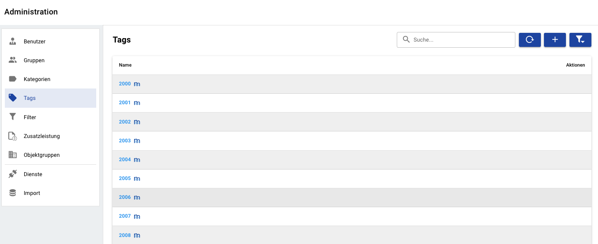This screenshot has width=598, height=244.
Task: Click the Gruppen people icon
Action: pos(13,60)
